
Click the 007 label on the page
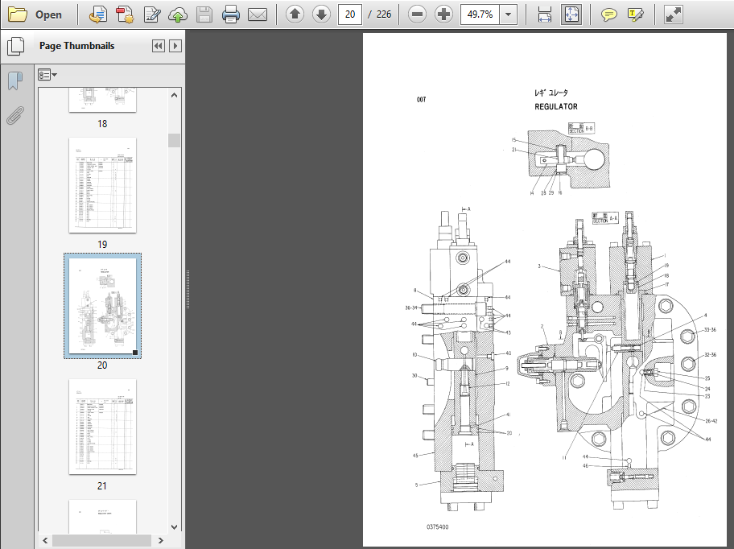point(421,100)
